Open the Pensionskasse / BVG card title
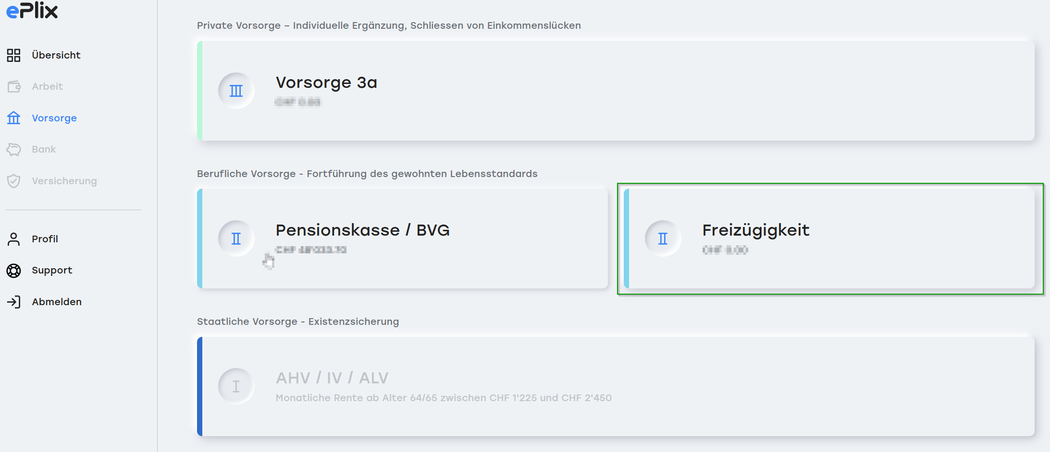The height and width of the screenshot is (452, 1050). click(x=362, y=230)
